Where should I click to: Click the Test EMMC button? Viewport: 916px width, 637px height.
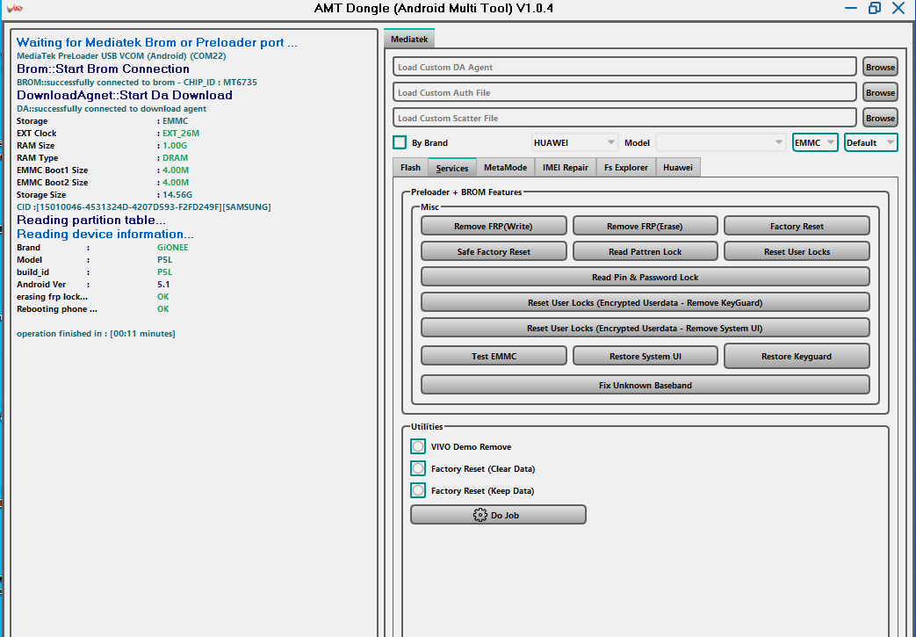(x=493, y=356)
